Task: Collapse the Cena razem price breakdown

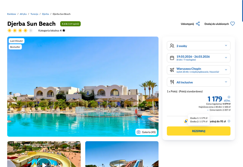Action: click(x=208, y=110)
